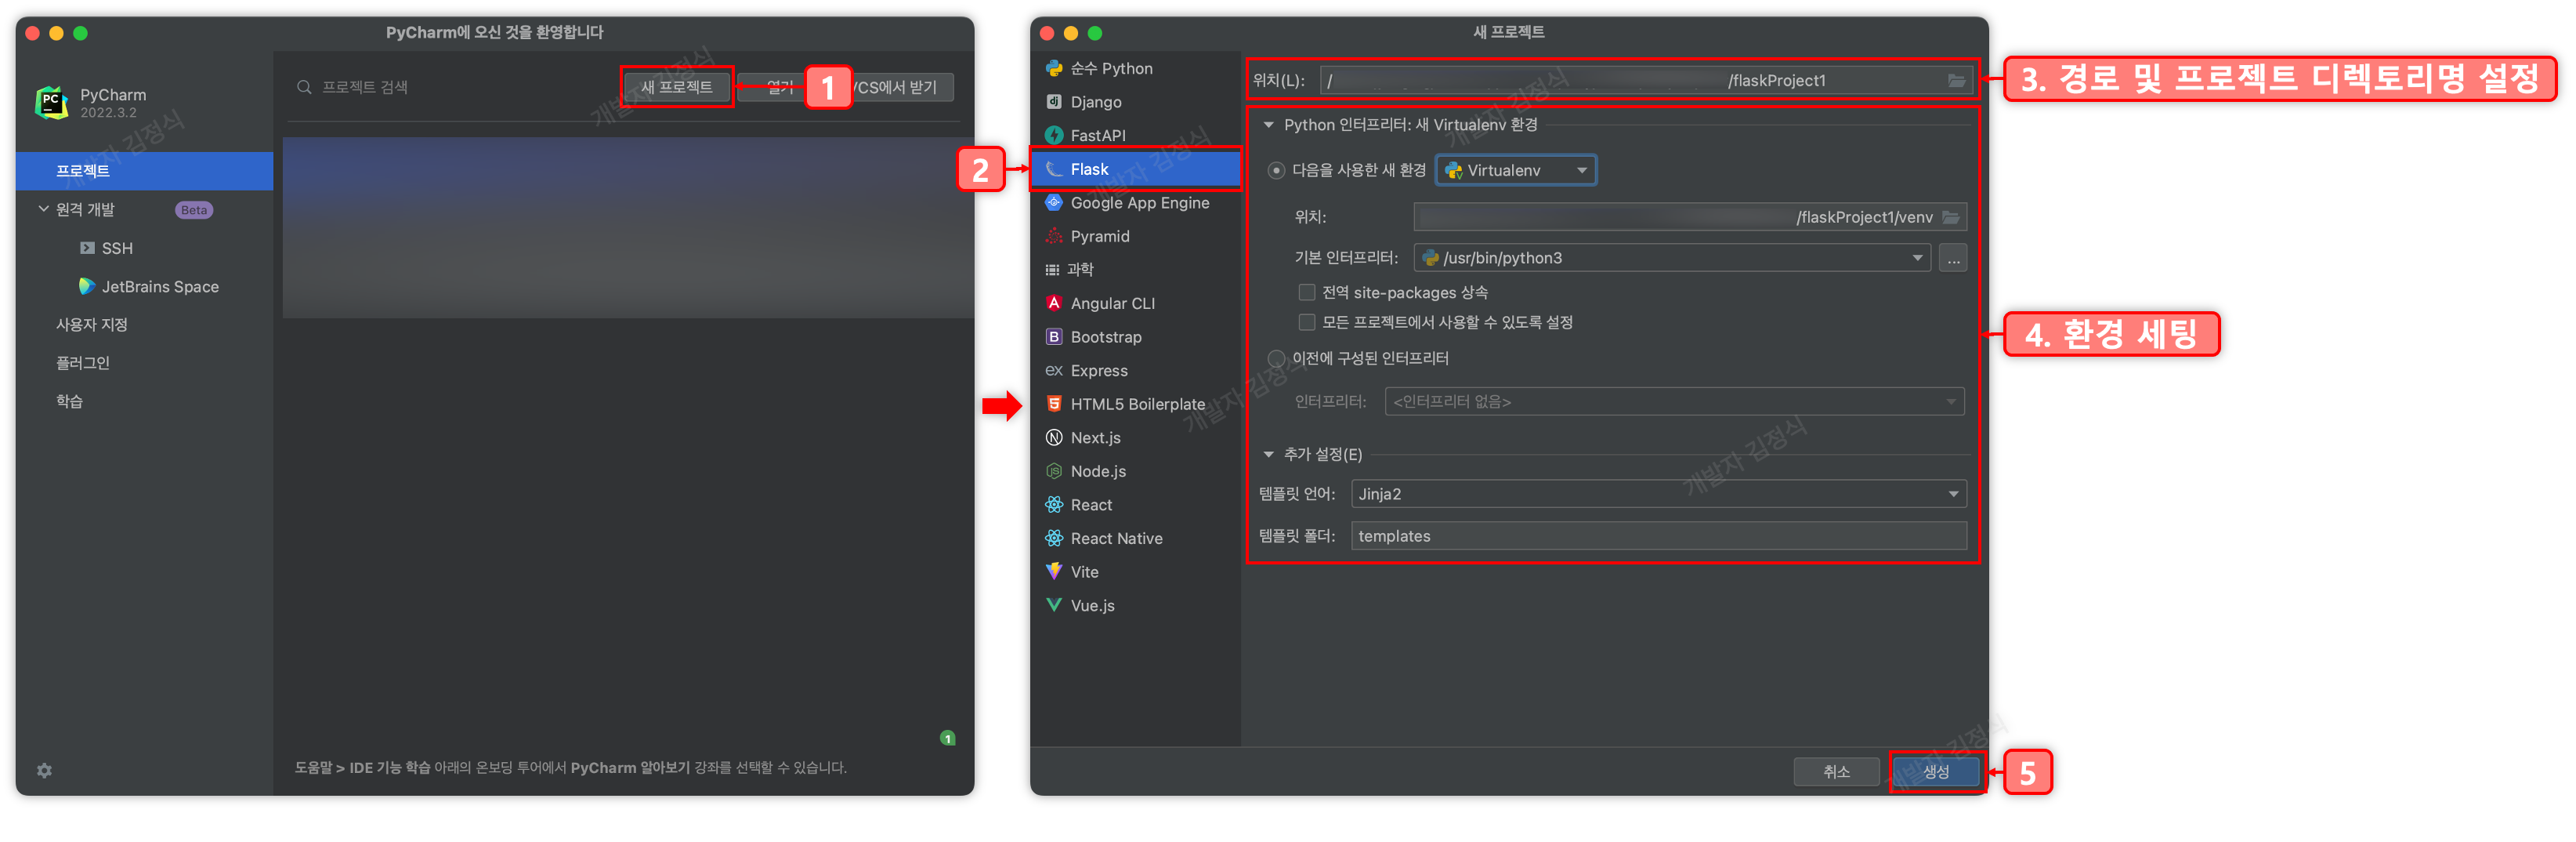Click the React atom icon
The height and width of the screenshot is (842, 2576).
(x=1054, y=505)
